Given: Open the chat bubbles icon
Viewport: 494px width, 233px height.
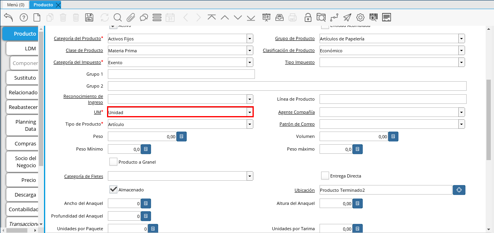Looking at the screenshot, I should tap(144, 17).
